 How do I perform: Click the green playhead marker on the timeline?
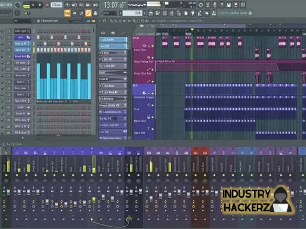(x=192, y=30)
